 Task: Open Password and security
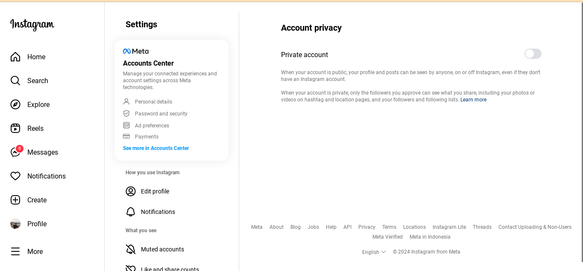(161, 114)
